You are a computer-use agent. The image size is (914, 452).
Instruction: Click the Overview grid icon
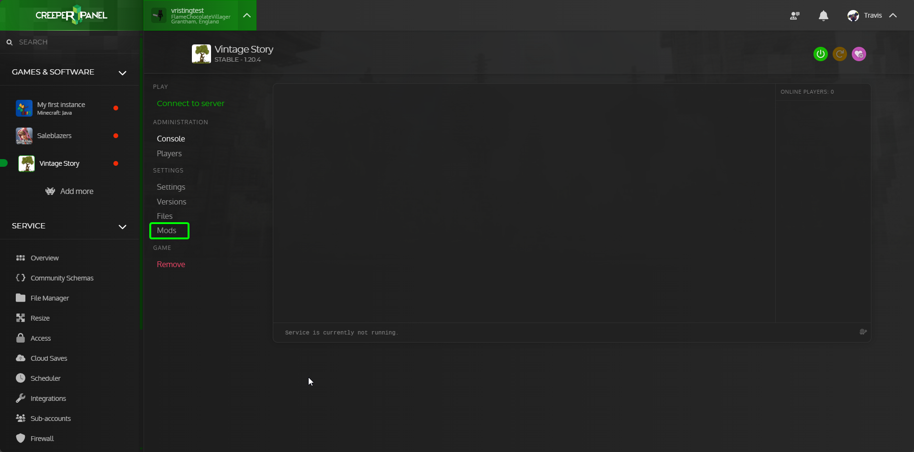point(21,258)
